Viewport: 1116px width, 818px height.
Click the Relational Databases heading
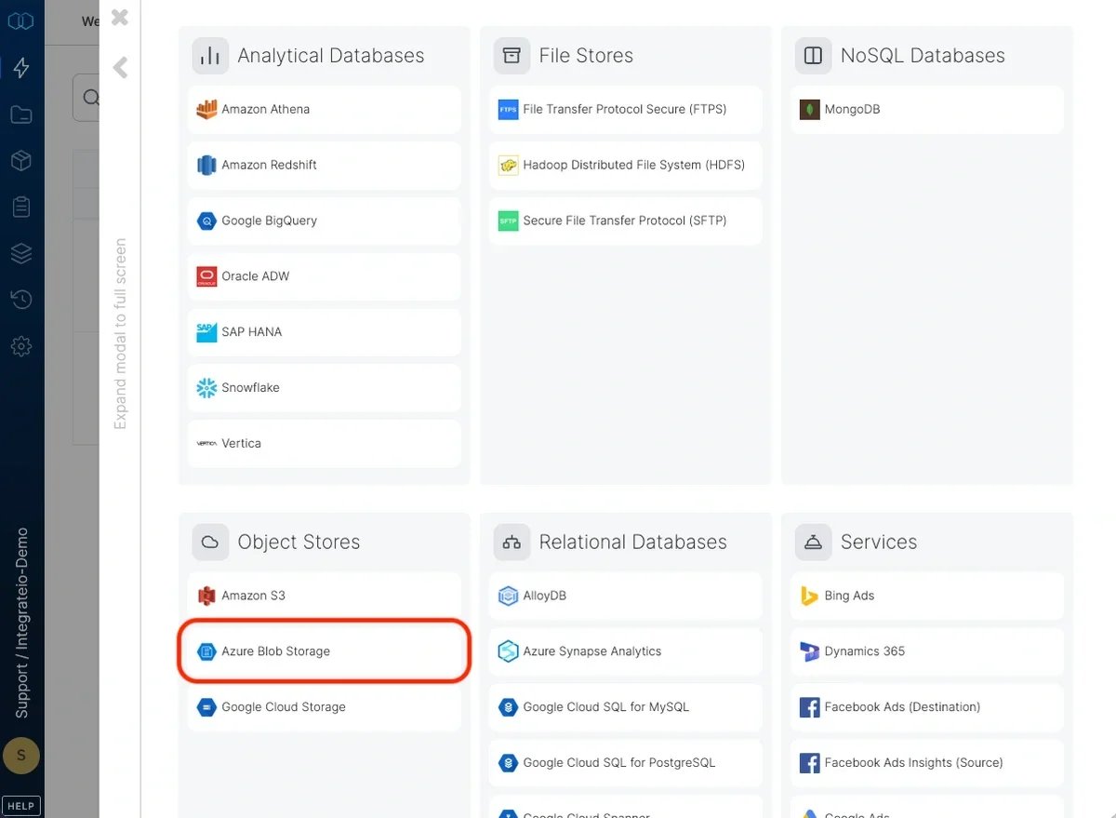tap(632, 543)
